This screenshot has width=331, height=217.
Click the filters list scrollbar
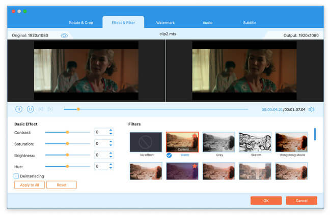pos(315,134)
